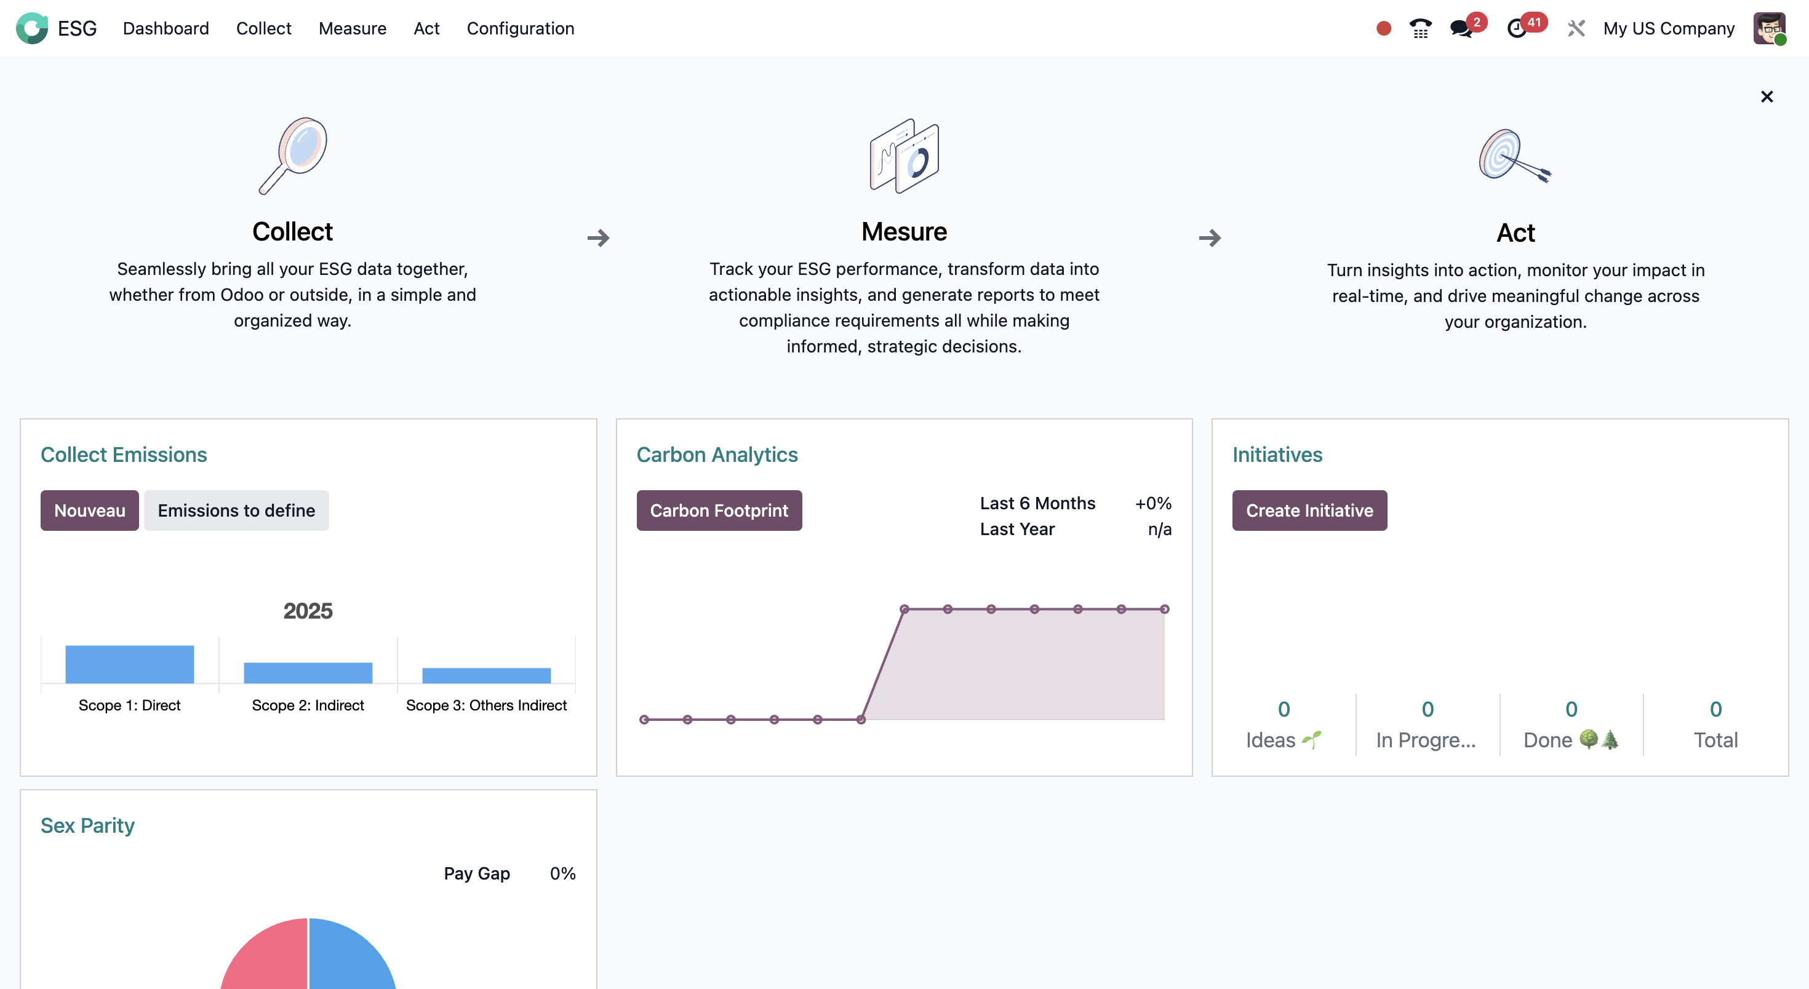Click the Last 6 Months label

tap(1037, 503)
